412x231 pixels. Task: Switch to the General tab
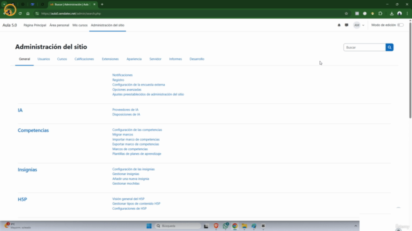click(x=24, y=59)
